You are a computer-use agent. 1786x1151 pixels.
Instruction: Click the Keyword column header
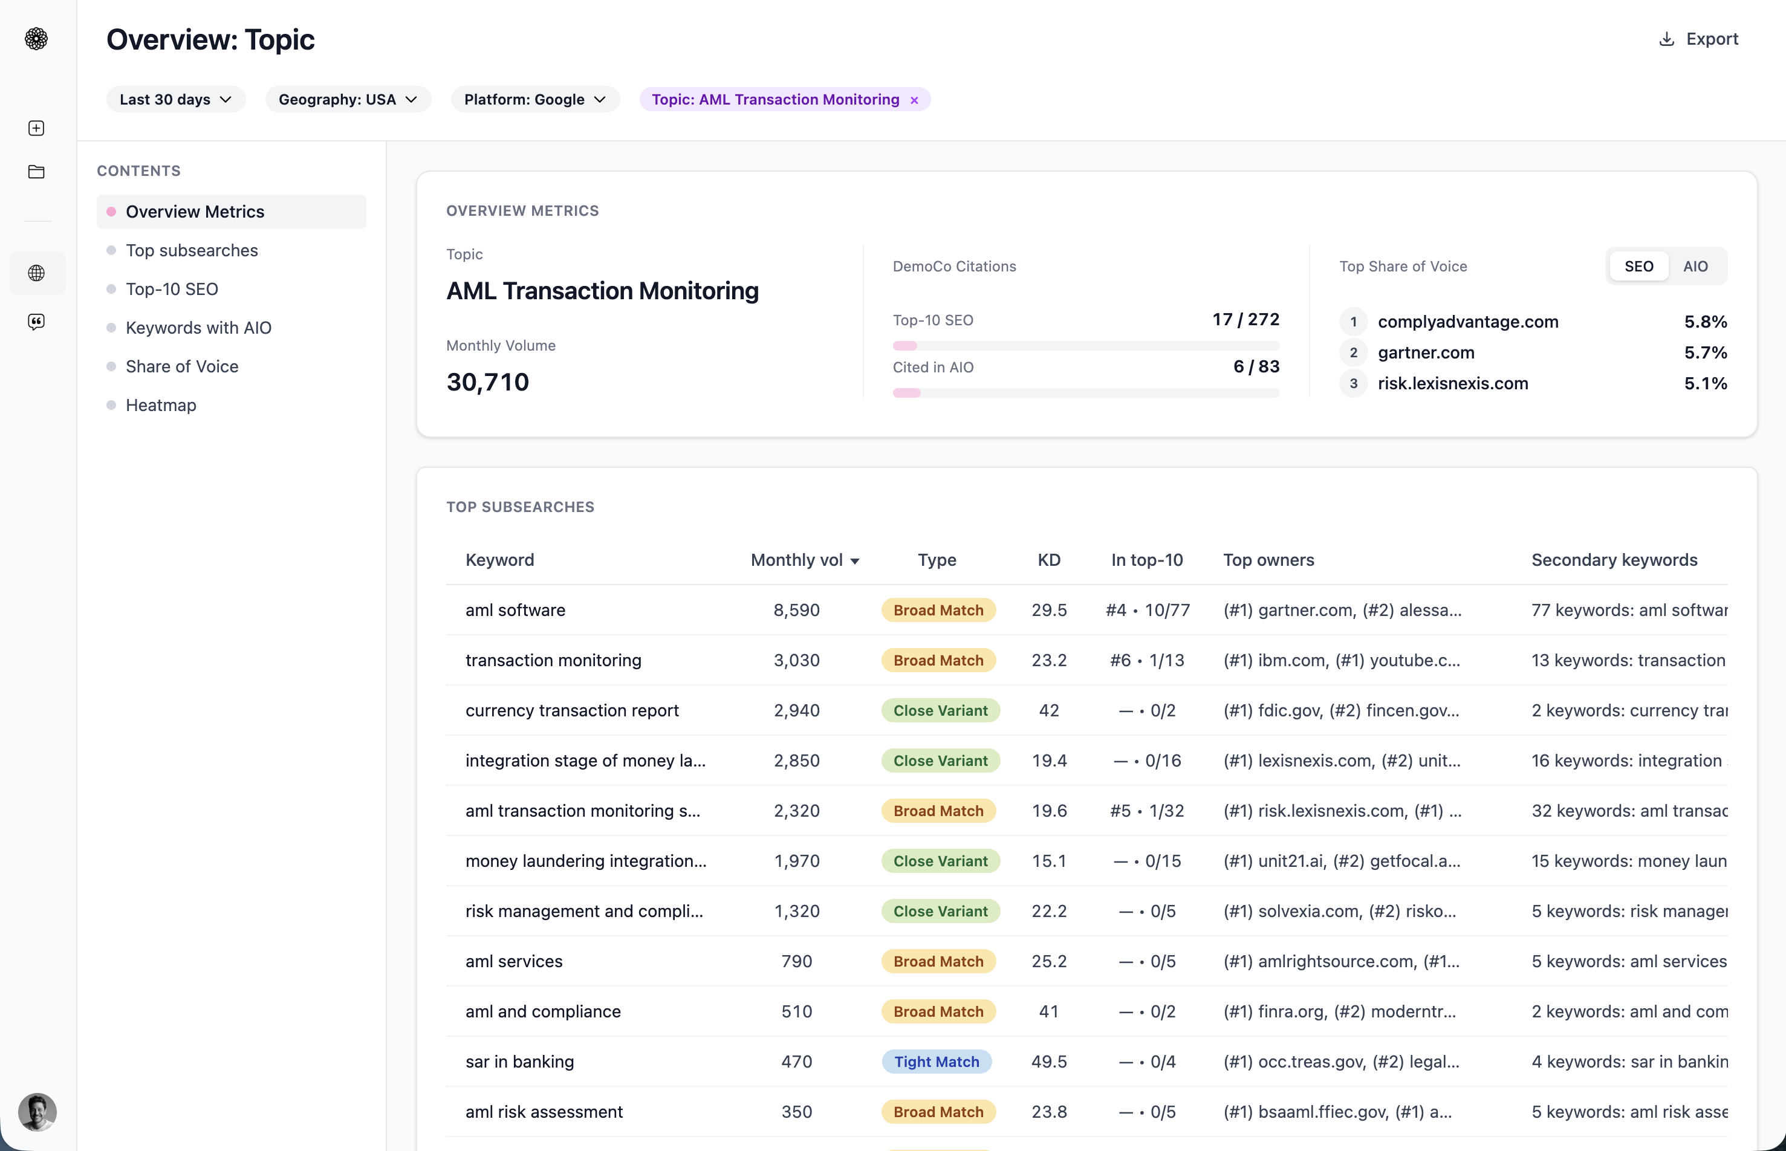point(499,560)
